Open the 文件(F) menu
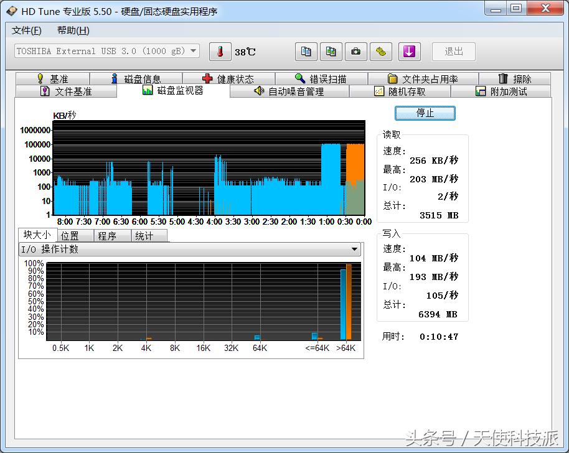This screenshot has width=569, height=453. (27, 30)
